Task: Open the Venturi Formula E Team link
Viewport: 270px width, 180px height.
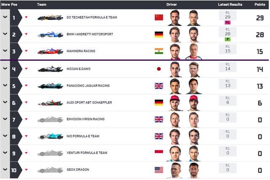Action: click(x=87, y=153)
